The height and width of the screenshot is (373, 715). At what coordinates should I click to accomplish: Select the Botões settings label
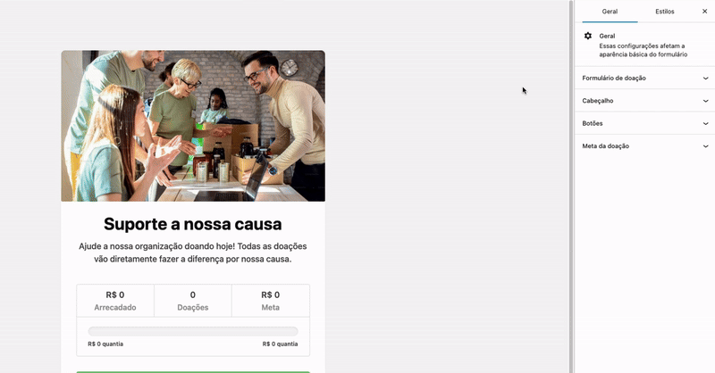593,123
